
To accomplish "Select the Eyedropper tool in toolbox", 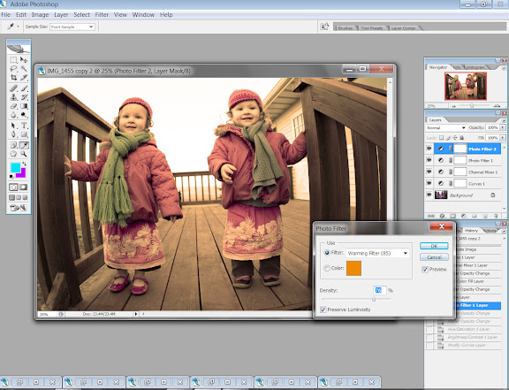I will (24, 145).
